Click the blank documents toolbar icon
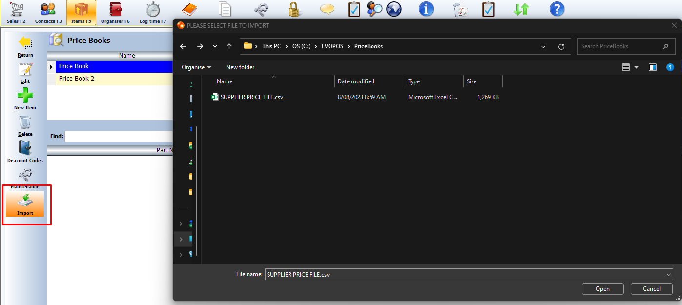 [x=225, y=9]
